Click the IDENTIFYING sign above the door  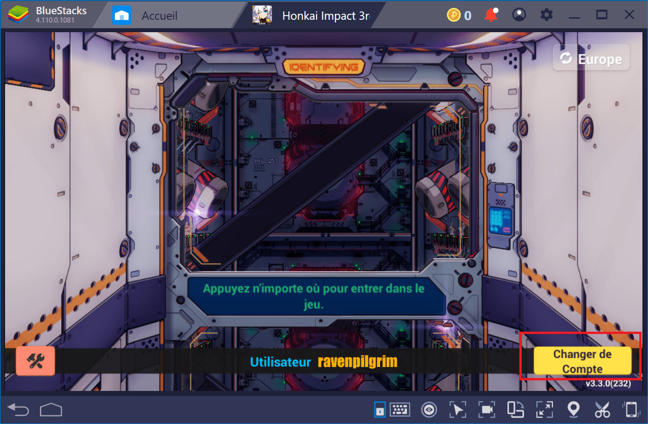tap(324, 67)
